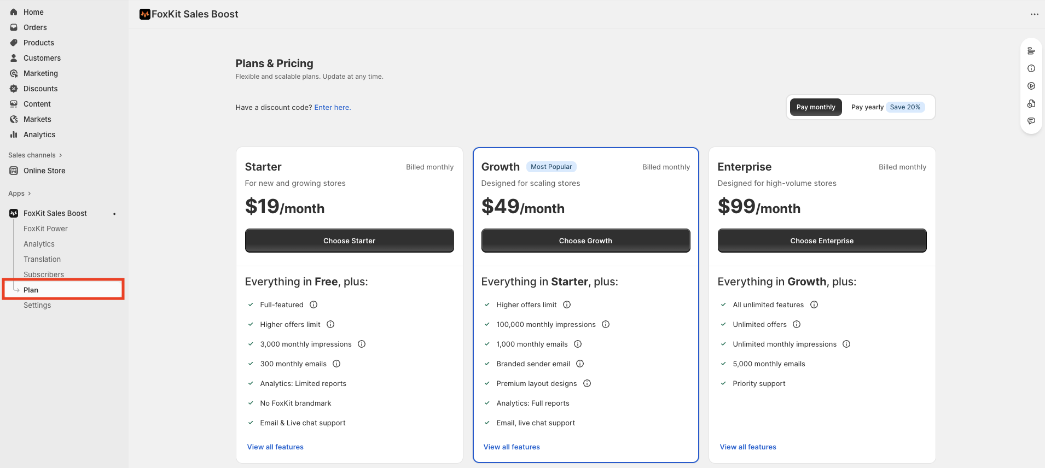Click info icon next to 100,000 monthly impressions
Screen dimensions: 1045x468
pos(606,324)
